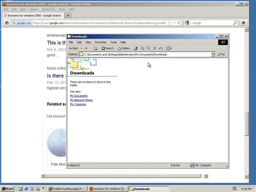
Task: Toggle the Folders pane in Explorer
Action: (x=123, y=48)
